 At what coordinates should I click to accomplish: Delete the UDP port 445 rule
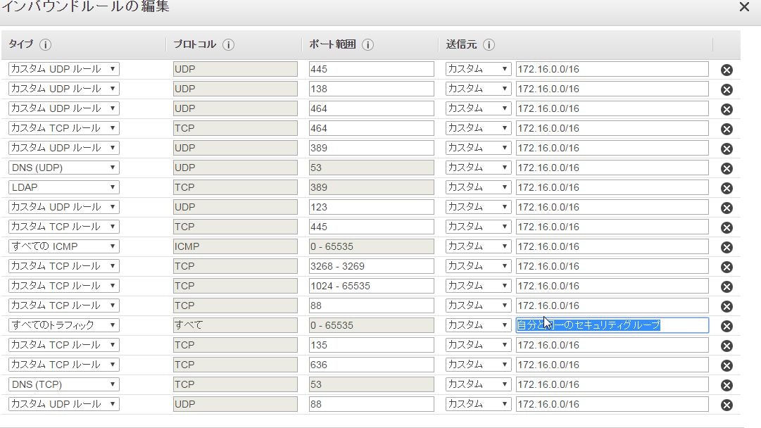(x=727, y=70)
